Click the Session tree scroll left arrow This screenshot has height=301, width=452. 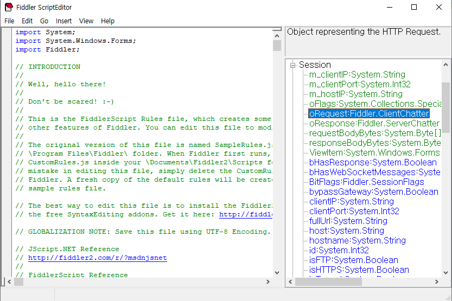point(290,281)
